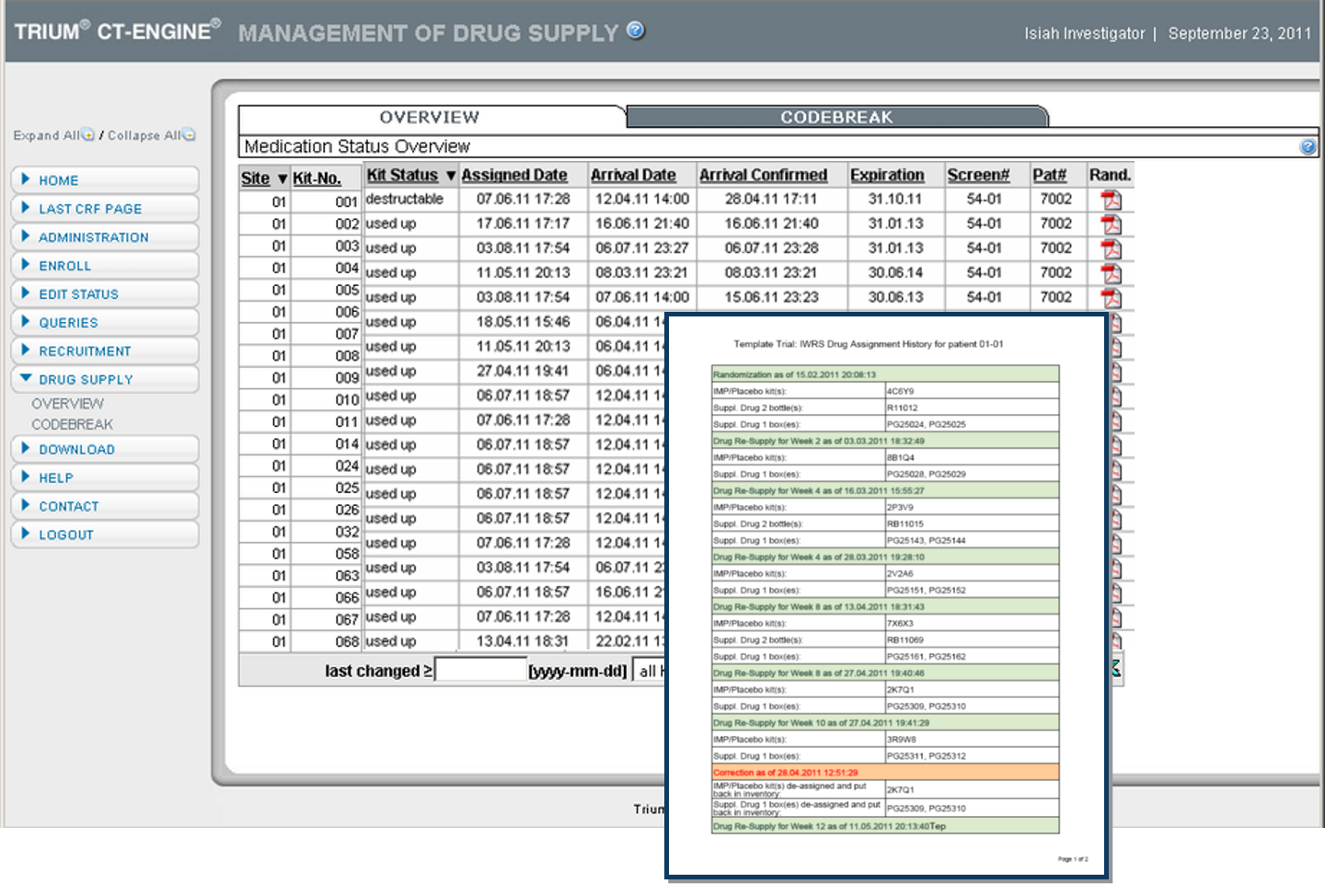Image resolution: width=1325 pixels, height=884 pixels.
Task: Click the Collapse All icon in the sidebar
Action: coord(189,134)
